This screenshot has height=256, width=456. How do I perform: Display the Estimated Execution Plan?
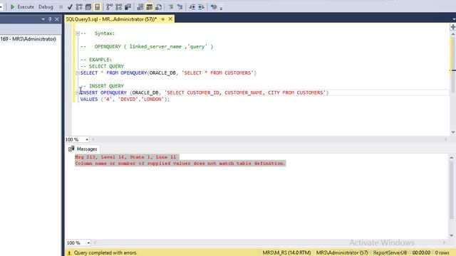point(79,6)
